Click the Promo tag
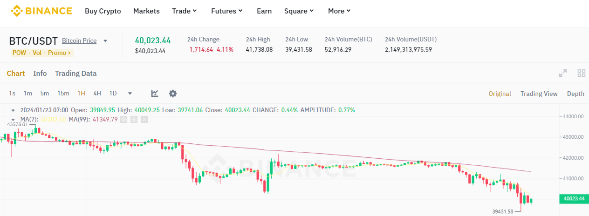Screen dimensions: 589x216 pyautogui.click(x=59, y=53)
